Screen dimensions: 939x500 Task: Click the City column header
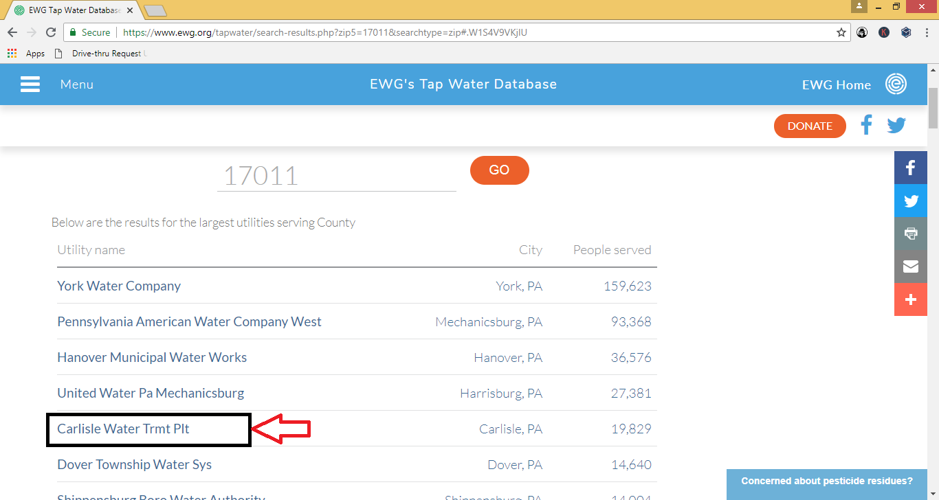pyautogui.click(x=531, y=250)
